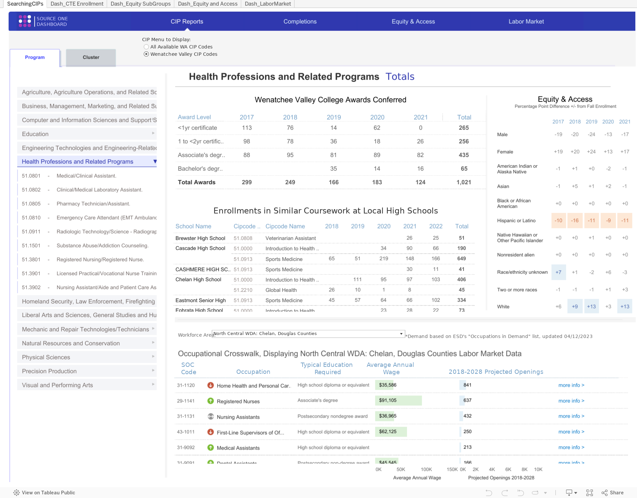
Task: Click more info link for First-Line Supervisors
Action: click(x=571, y=432)
